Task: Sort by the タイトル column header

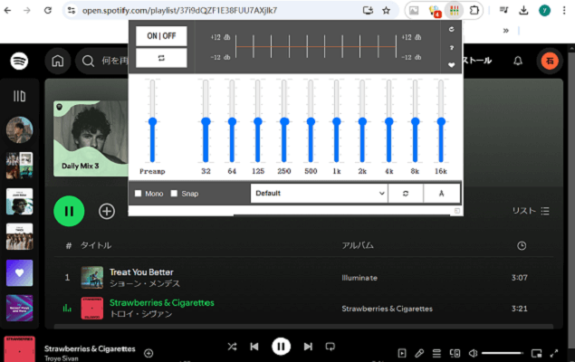Action: coord(96,245)
